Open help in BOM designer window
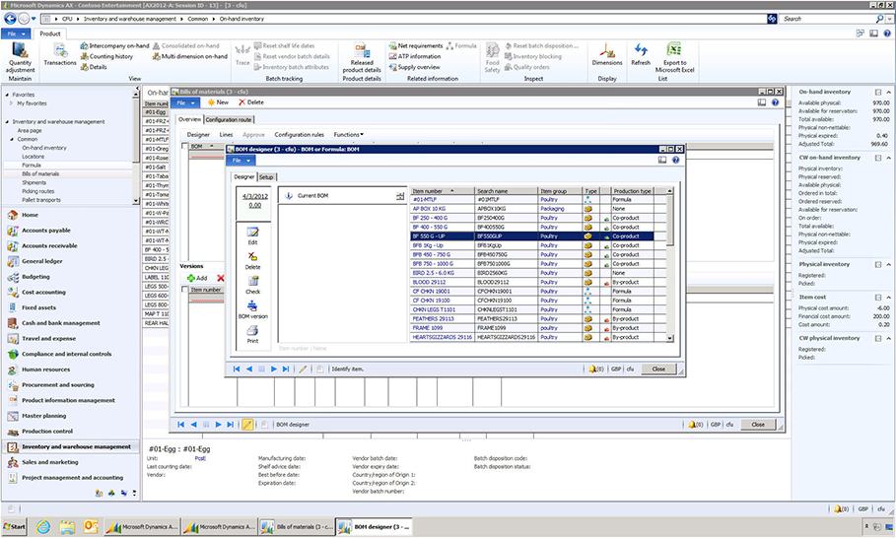This screenshot has height=538, width=896. click(675, 160)
